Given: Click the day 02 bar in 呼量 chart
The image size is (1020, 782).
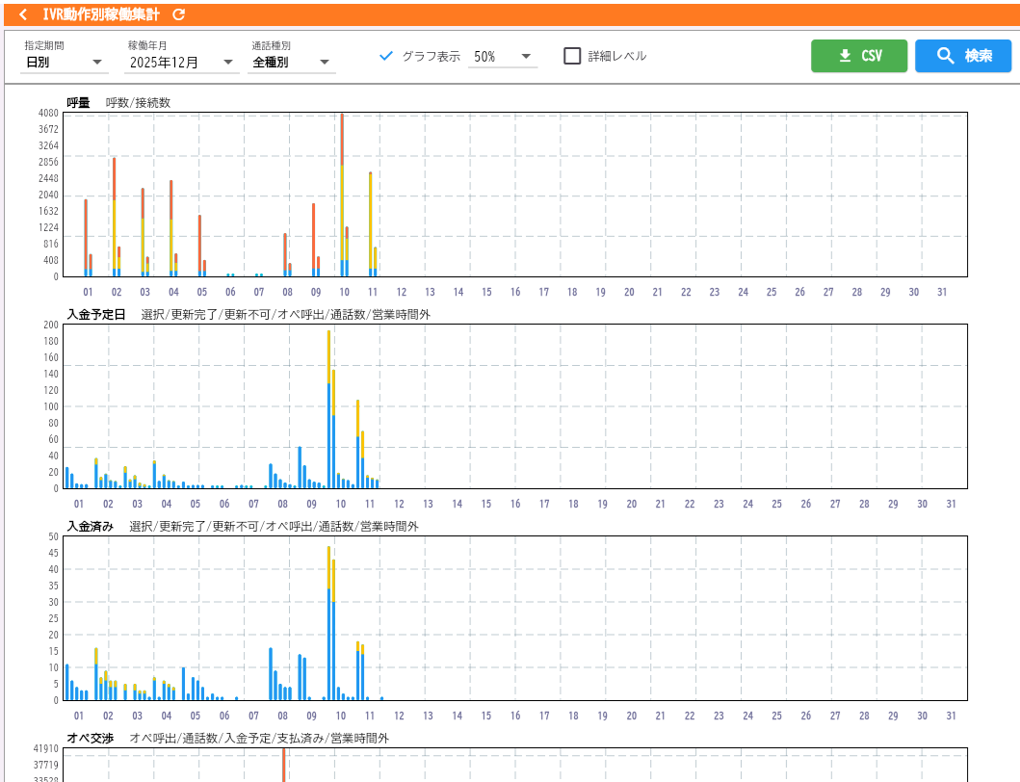Looking at the screenshot, I should click(114, 217).
